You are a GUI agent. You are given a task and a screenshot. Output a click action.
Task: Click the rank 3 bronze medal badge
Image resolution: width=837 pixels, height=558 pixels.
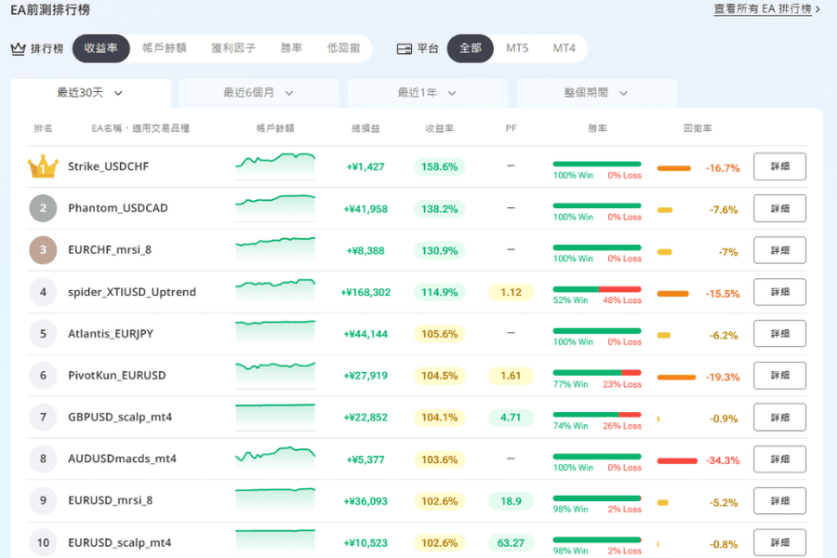(x=43, y=250)
